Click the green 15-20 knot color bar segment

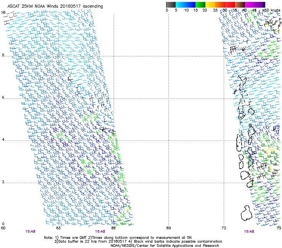coord(200,5)
